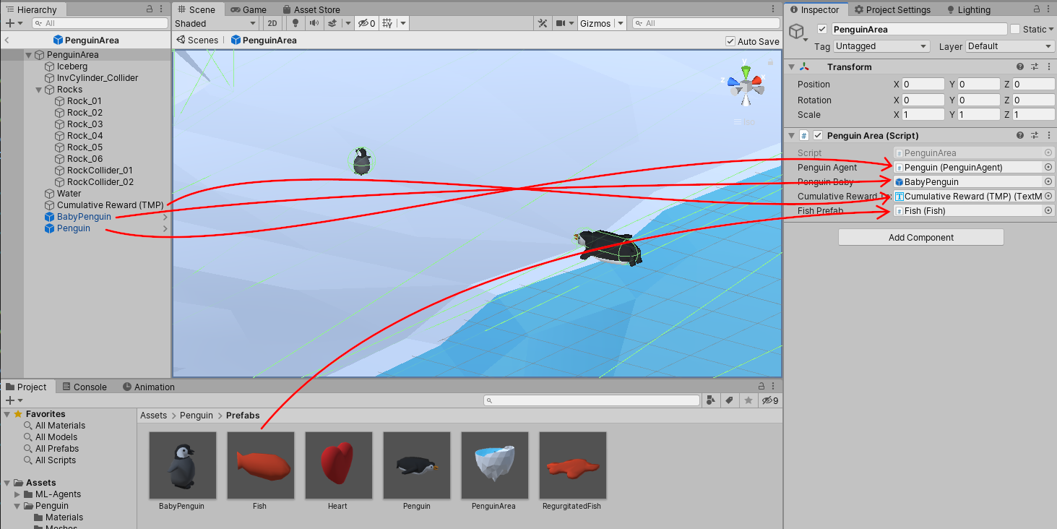Click the Add Component button
This screenshot has width=1057, height=529.
[920, 237]
